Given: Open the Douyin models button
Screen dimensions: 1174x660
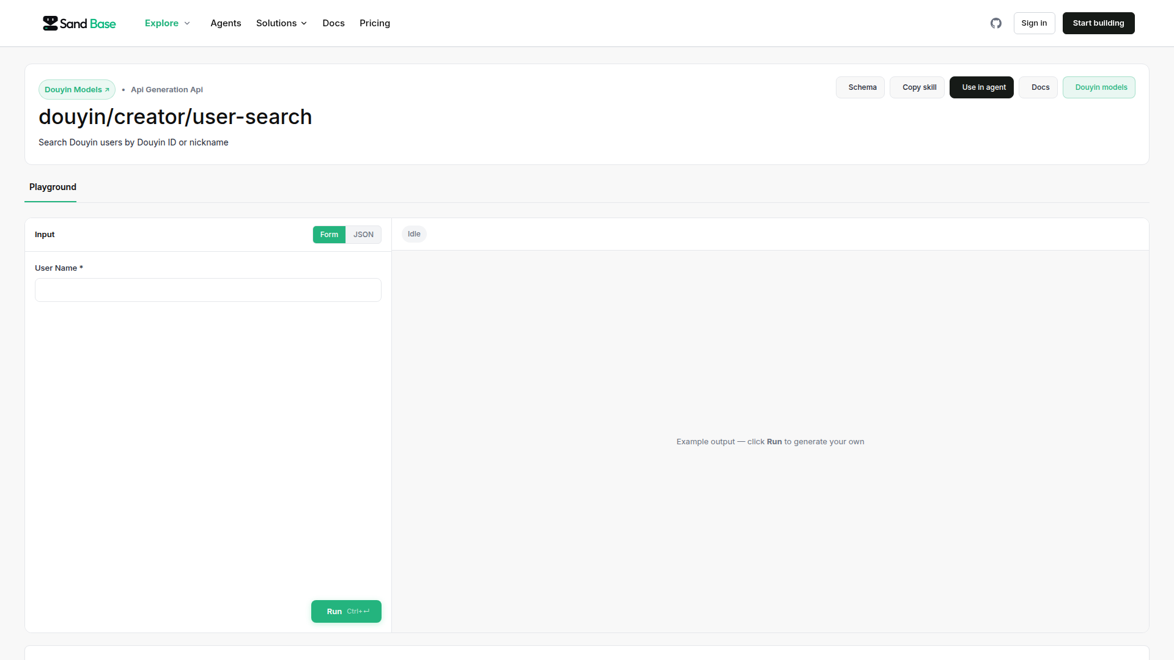Looking at the screenshot, I should 1099,87.
